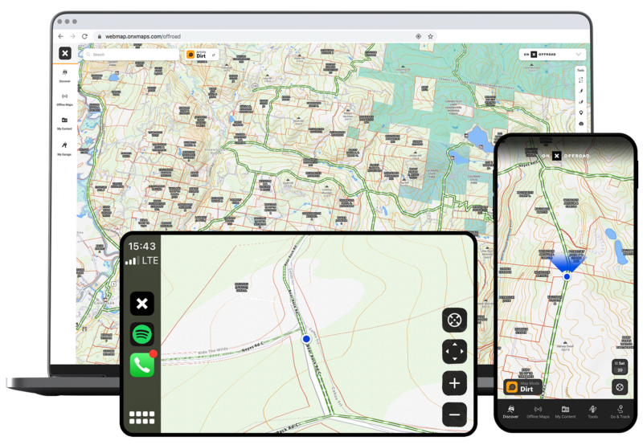The height and width of the screenshot is (445, 643).
Task: Open the Phone app in CarPlay
Action: coord(142,365)
